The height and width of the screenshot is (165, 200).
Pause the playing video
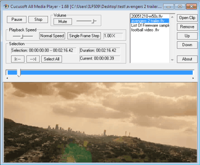[x=16, y=20]
